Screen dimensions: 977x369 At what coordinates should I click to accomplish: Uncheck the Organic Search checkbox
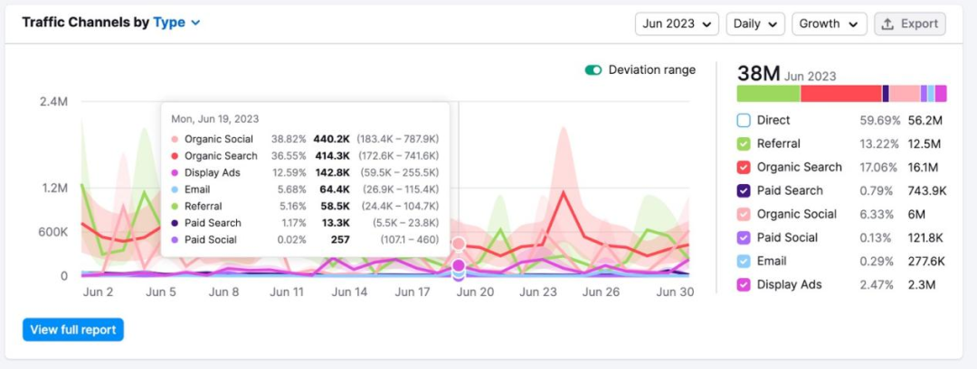coord(744,167)
